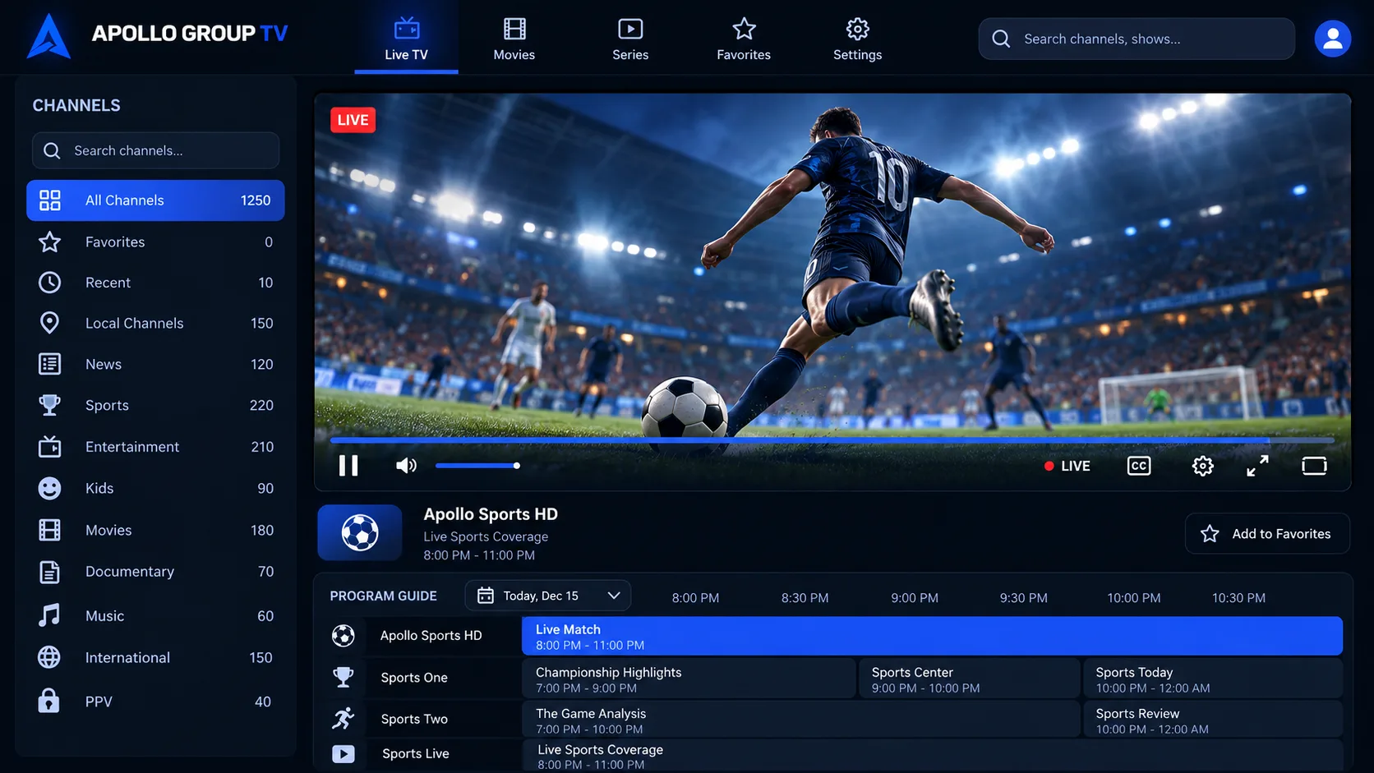The width and height of the screenshot is (1374, 773).
Task: Select Live Sports Coverage on Sports Live
Action: pyautogui.click(x=932, y=756)
